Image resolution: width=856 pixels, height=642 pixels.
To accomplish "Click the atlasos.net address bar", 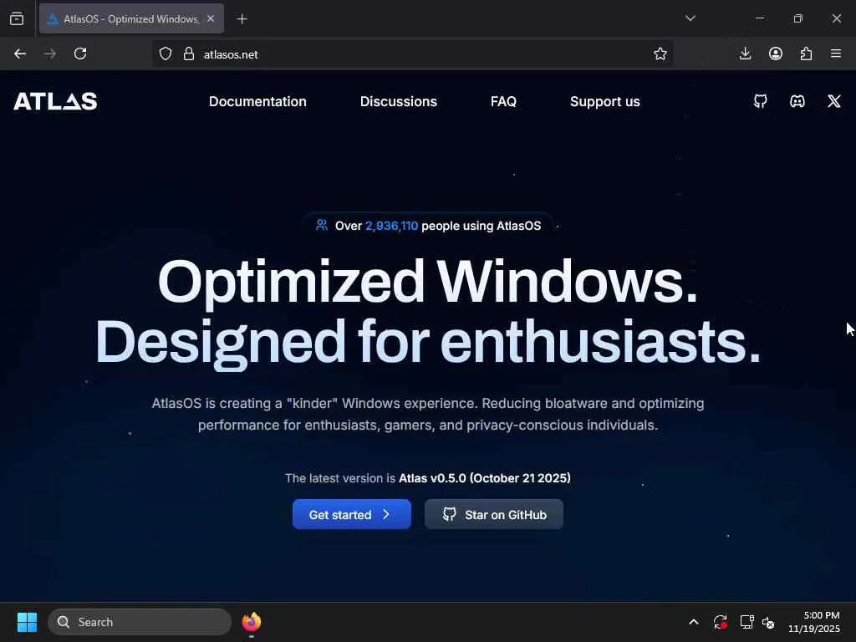I will 412,54.
